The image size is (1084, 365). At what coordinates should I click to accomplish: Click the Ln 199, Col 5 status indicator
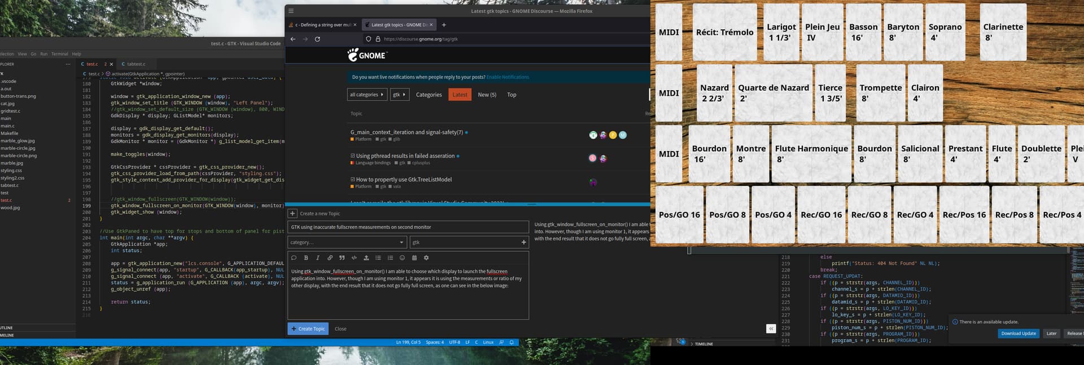coord(408,342)
